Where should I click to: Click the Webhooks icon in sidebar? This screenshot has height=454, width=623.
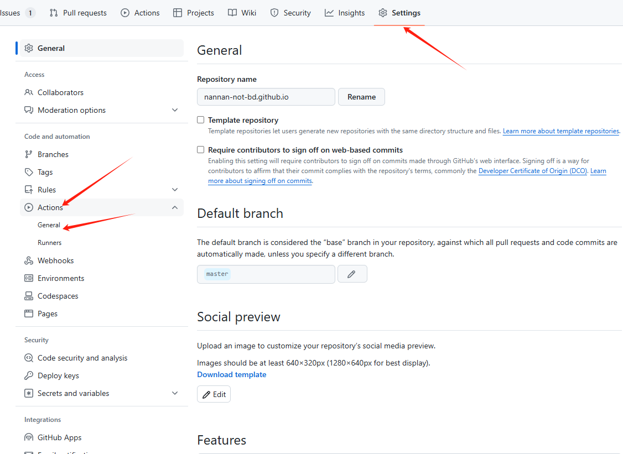point(29,260)
